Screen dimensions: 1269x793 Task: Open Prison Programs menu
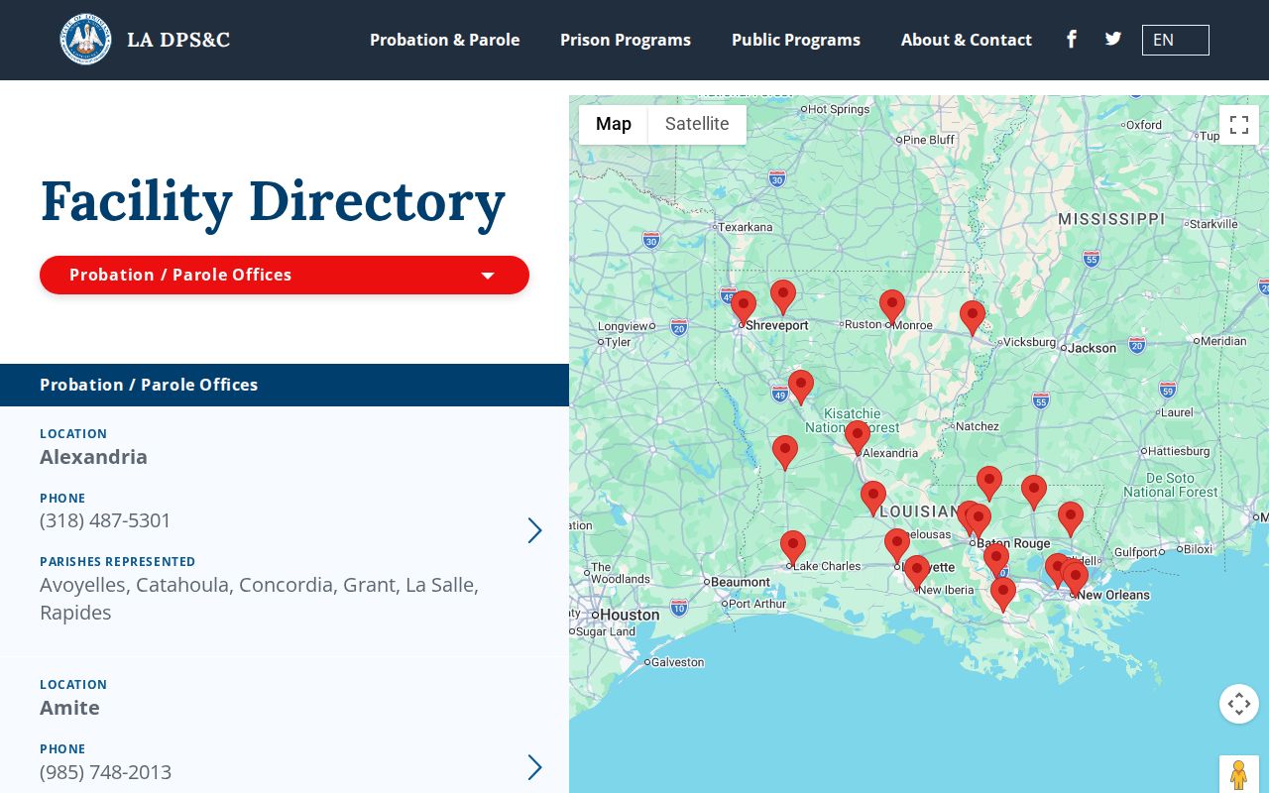pos(626,40)
